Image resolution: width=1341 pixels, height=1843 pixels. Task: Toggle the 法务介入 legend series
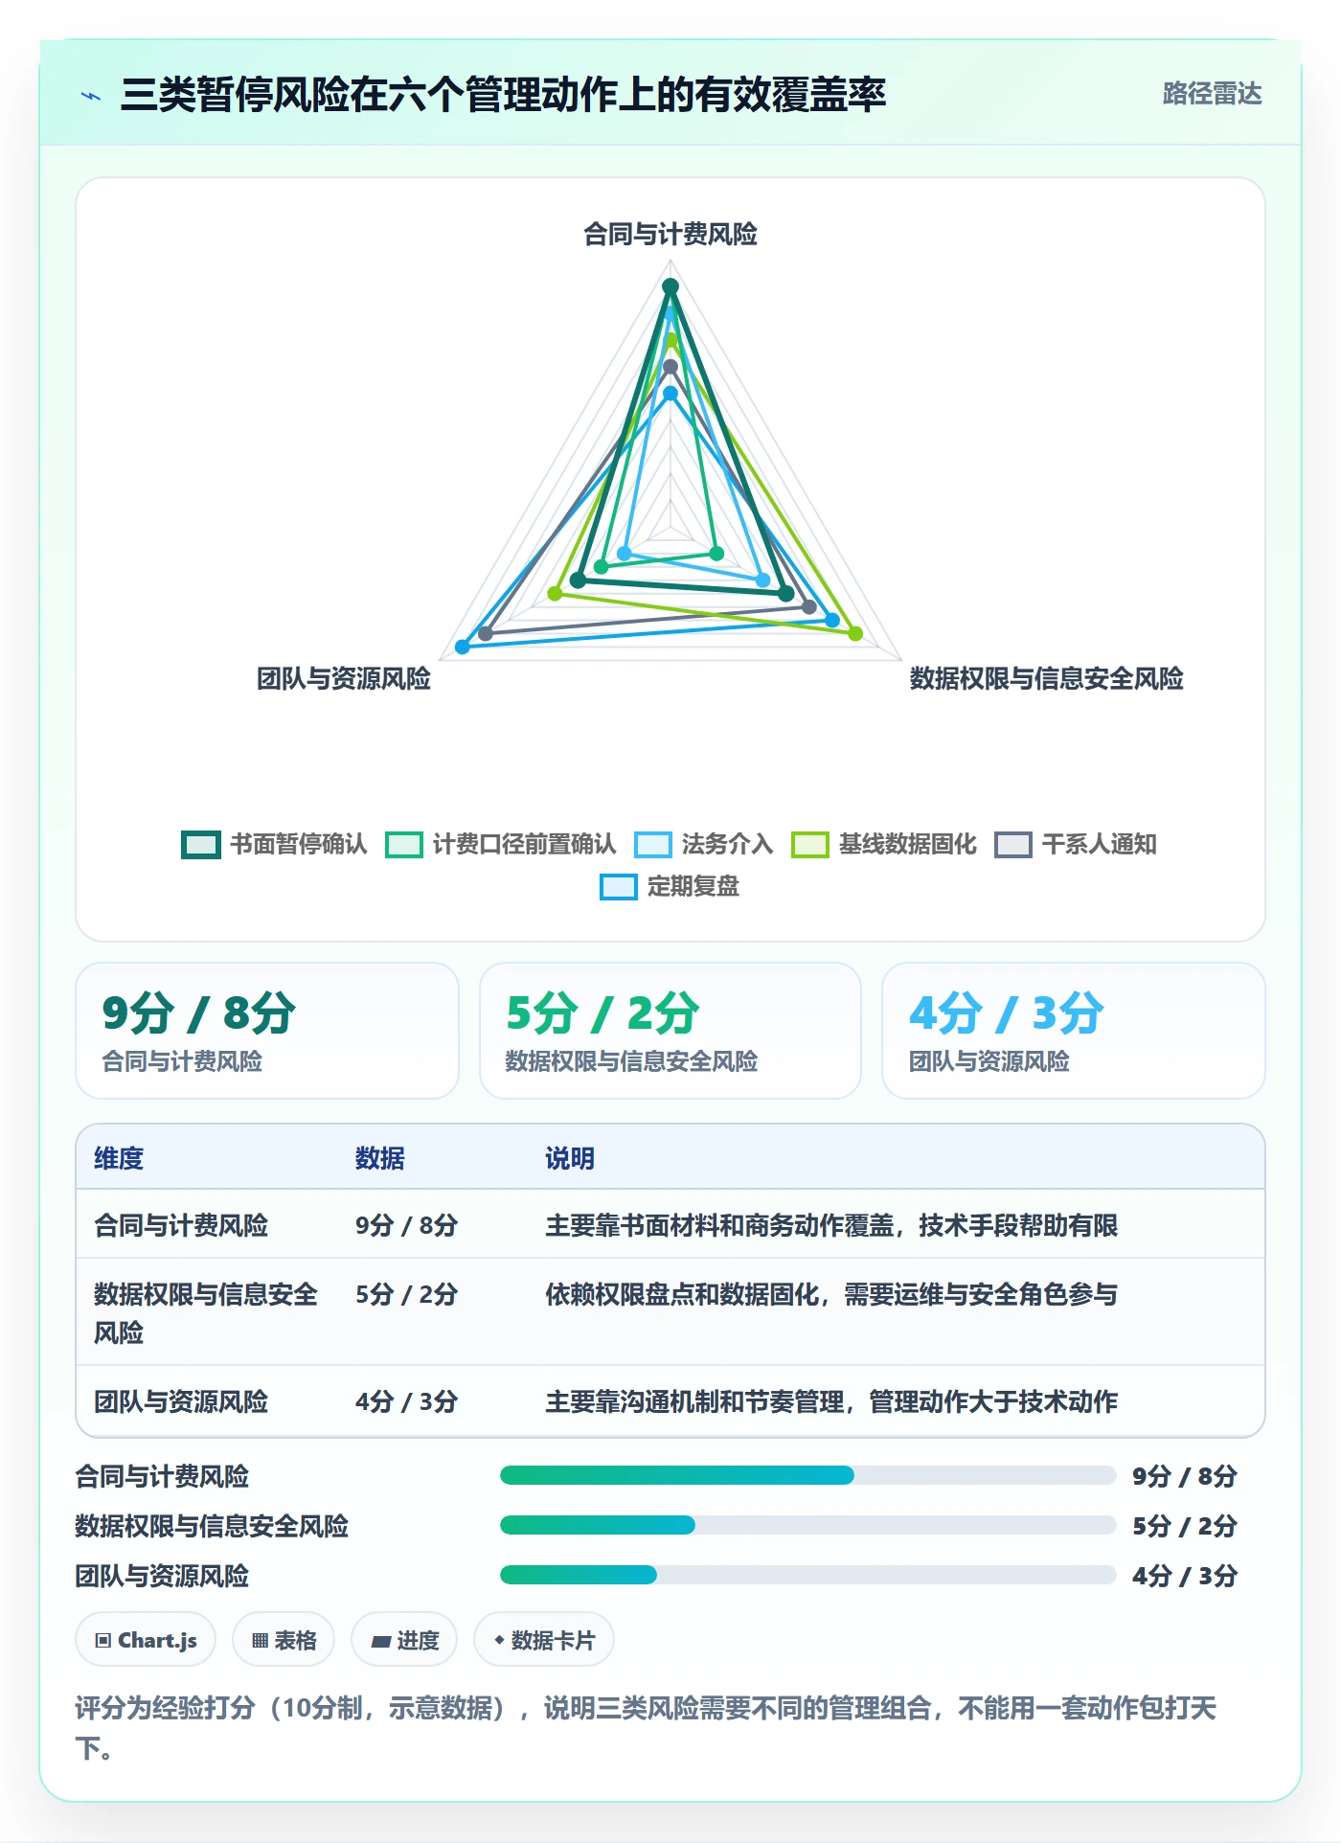click(x=703, y=844)
